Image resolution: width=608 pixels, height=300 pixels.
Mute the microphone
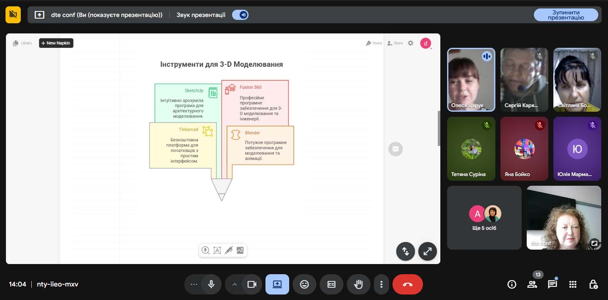click(211, 284)
